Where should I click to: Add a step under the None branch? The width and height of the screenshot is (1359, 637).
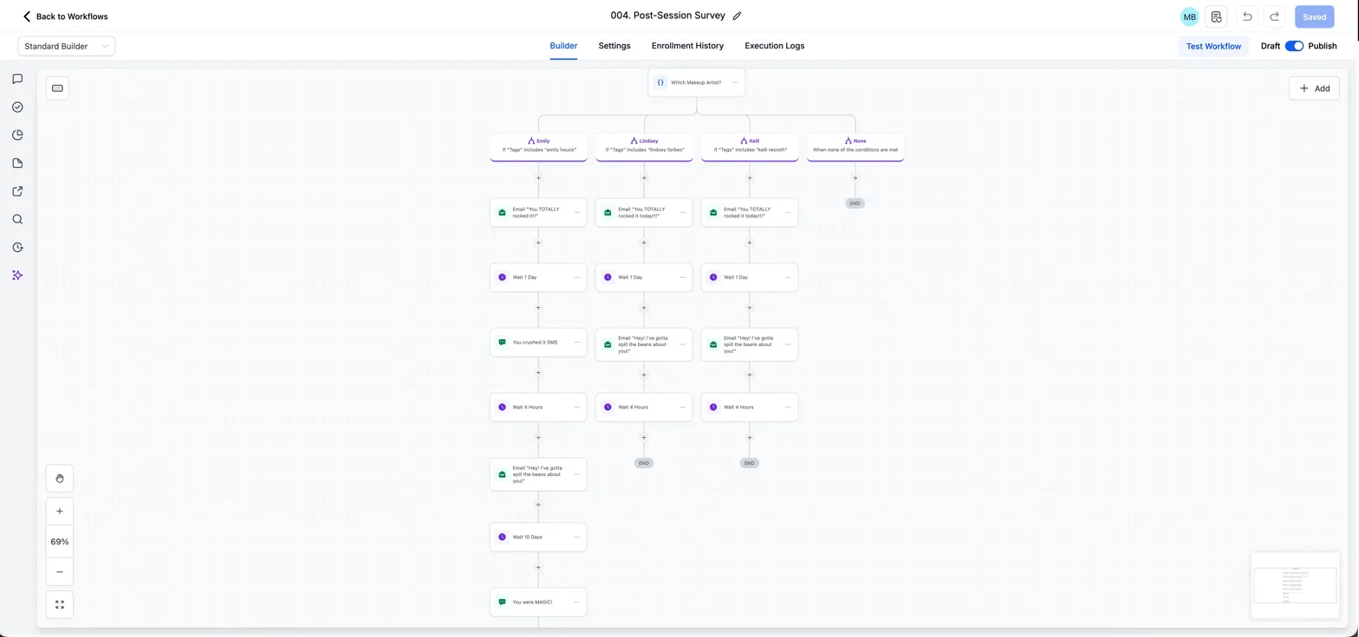click(x=855, y=178)
